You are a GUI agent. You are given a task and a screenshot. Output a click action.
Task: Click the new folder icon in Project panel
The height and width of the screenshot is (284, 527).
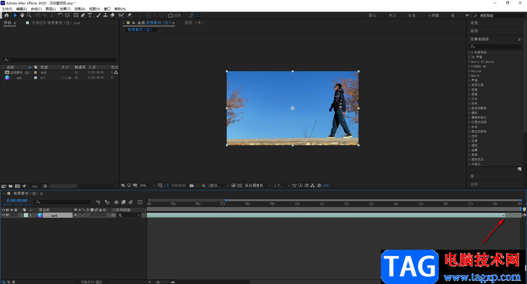[x=10, y=186]
